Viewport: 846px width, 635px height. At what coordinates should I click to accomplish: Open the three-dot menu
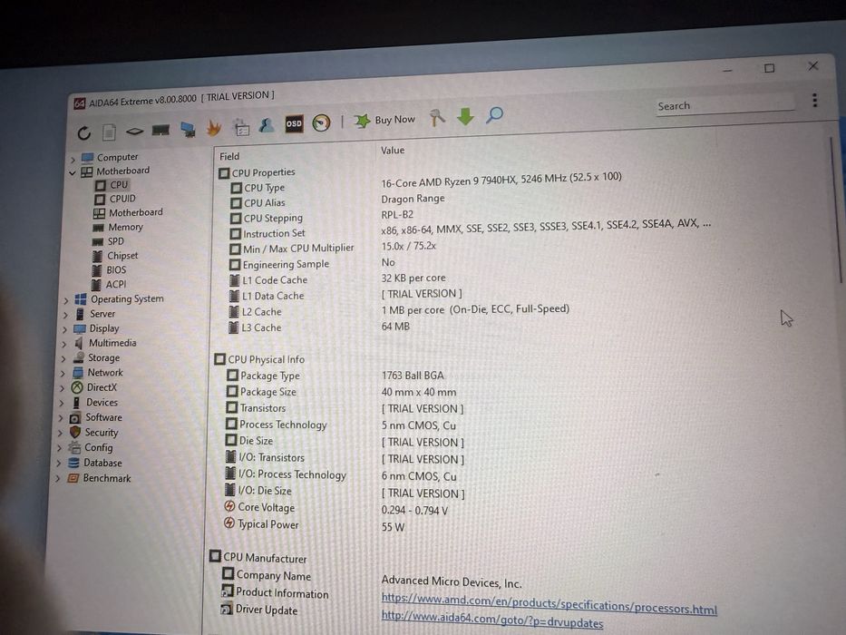[814, 100]
